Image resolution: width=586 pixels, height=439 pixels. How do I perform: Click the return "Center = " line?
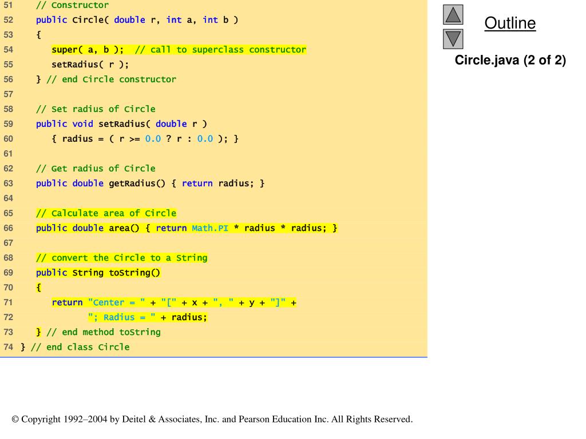(174, 302)
